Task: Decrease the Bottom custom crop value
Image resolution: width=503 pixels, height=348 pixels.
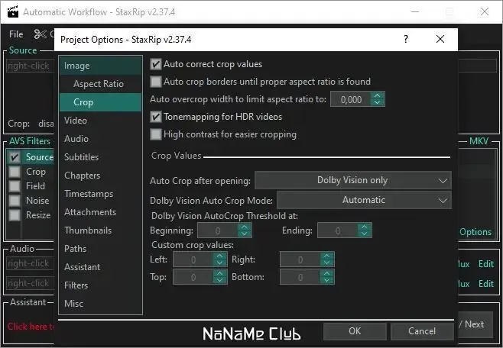Action: (327, 280)
